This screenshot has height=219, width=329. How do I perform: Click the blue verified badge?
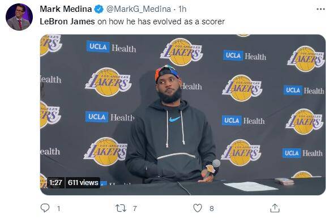click(x=99, y=9)
